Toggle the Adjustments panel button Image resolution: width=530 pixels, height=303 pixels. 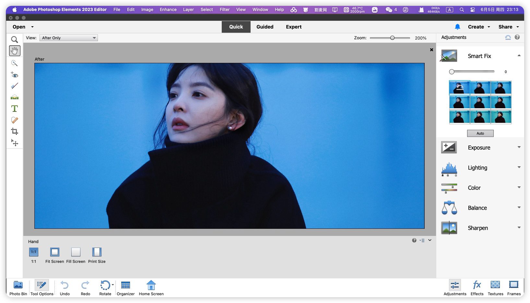click(455, 287)
